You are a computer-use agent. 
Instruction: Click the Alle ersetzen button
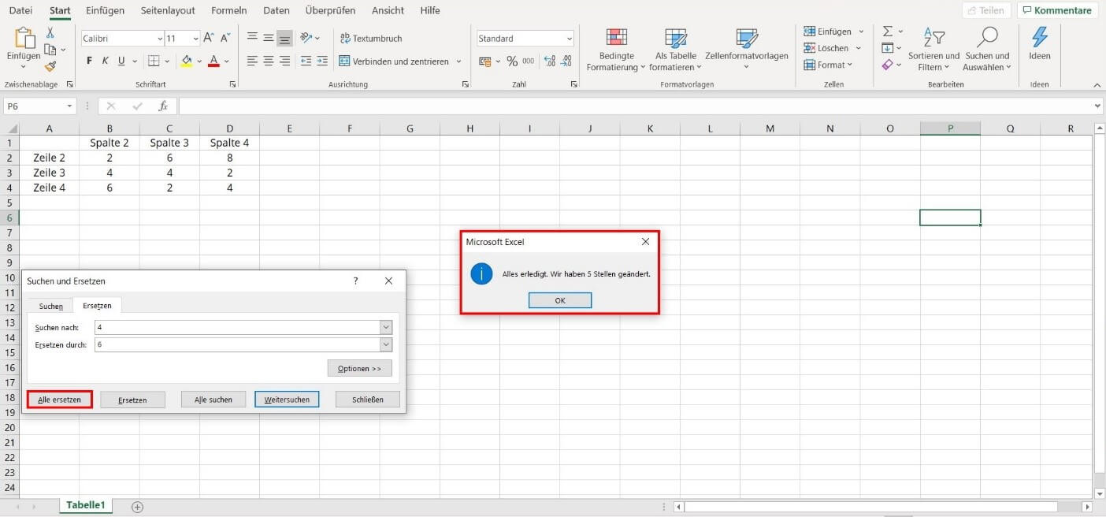click(x=59, y=400)
